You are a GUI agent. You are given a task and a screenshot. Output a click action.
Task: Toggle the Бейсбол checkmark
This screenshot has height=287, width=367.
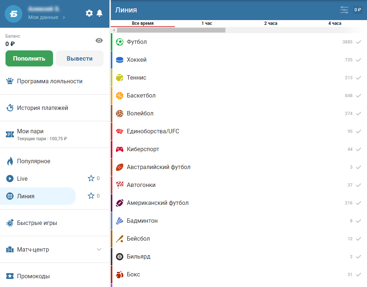[x=358, y=239]
